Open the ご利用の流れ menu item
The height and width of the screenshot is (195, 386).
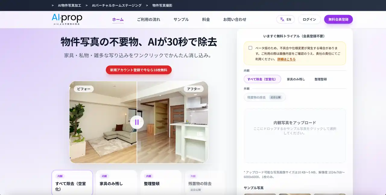(x=148, y=20)
